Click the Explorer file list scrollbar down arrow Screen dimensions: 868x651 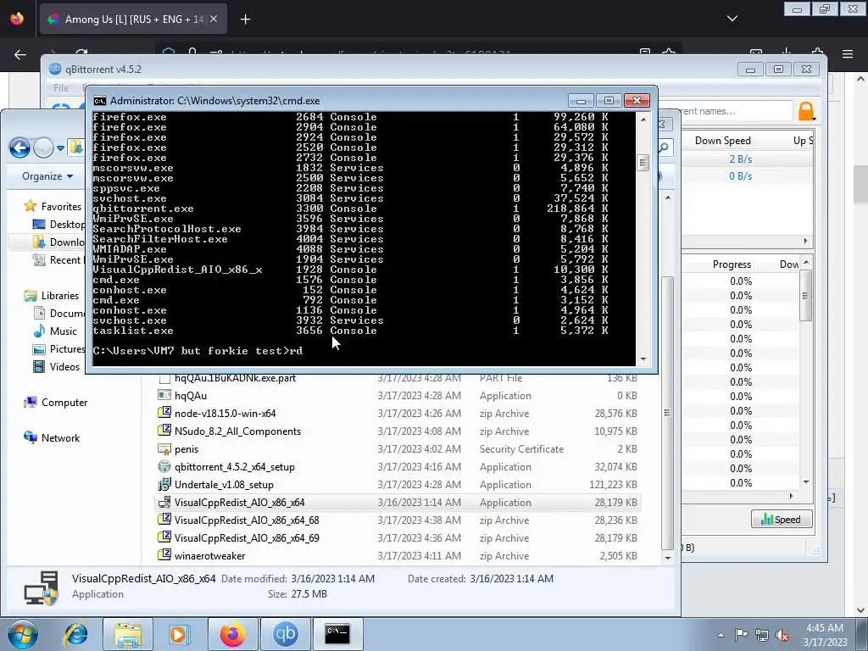tap(668, 558)
